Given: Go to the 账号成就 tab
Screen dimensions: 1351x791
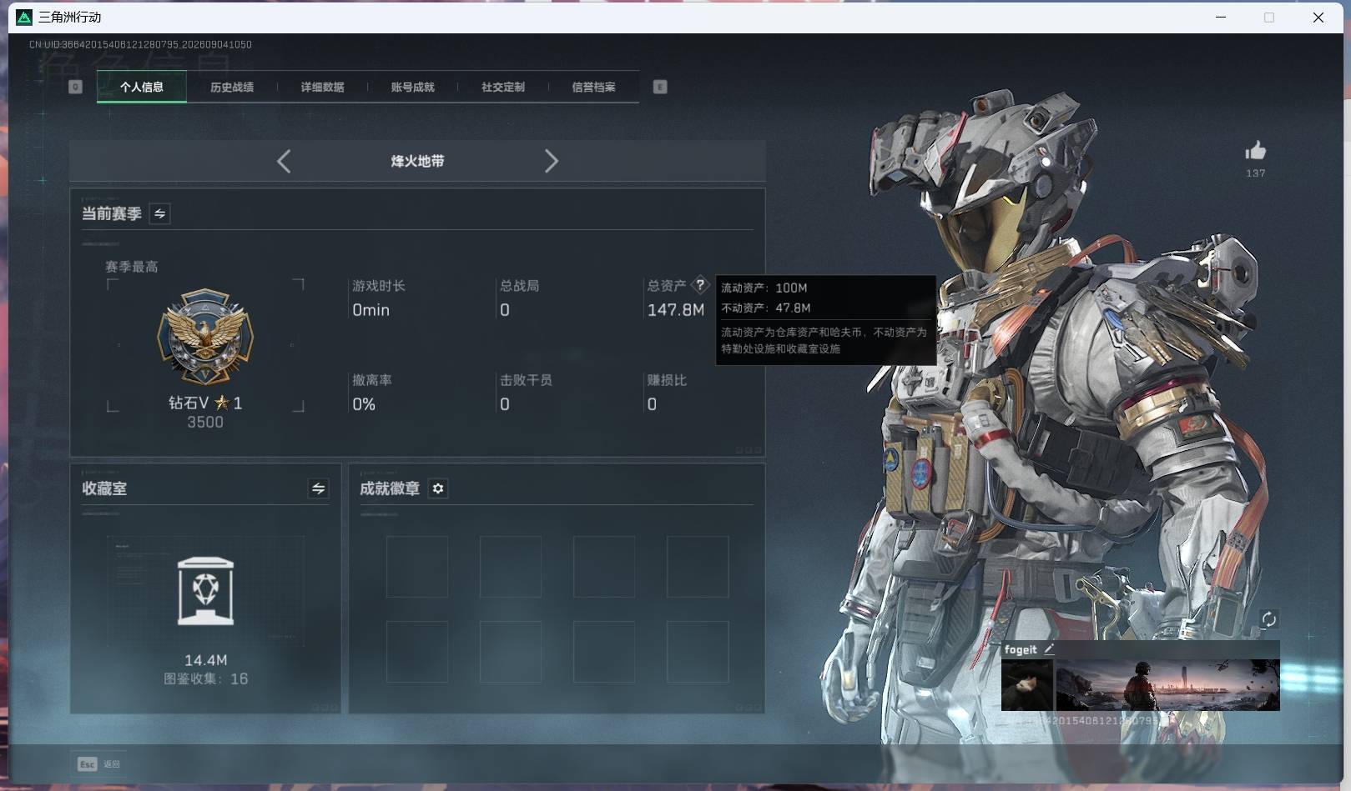Looking at the screenshot, I should click(412, 87).
